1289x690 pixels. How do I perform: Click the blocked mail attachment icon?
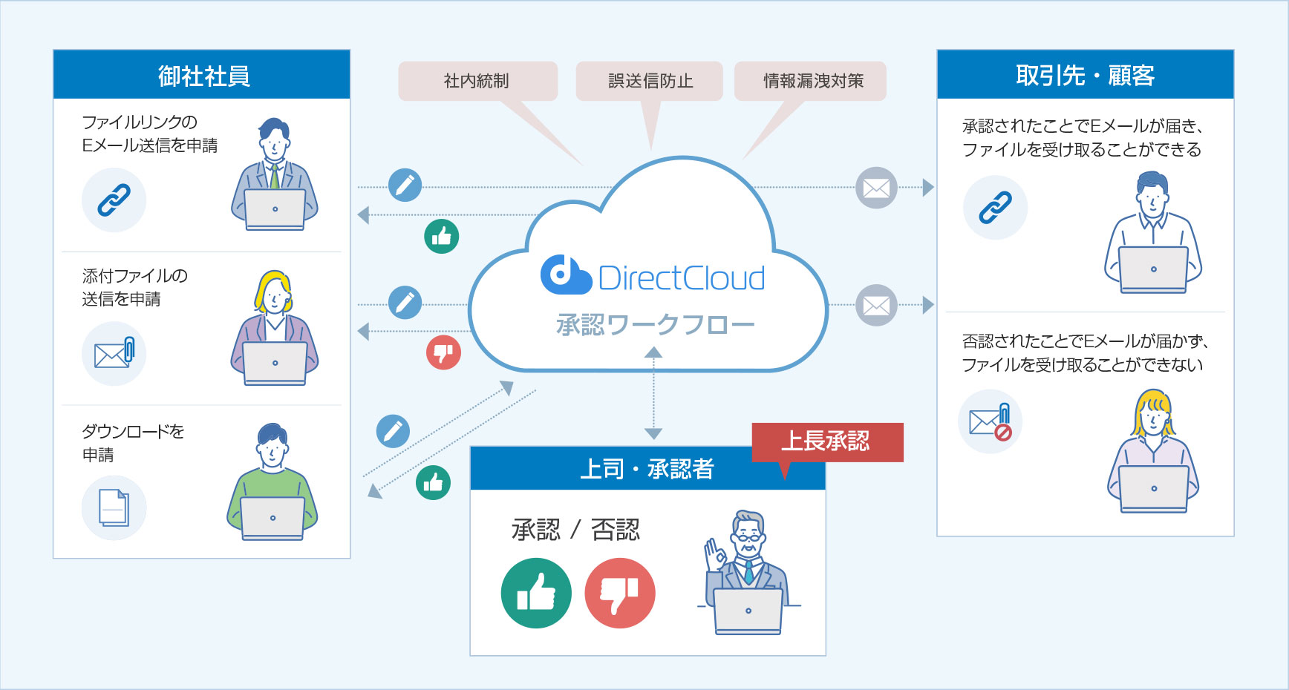tap(991, 421)
